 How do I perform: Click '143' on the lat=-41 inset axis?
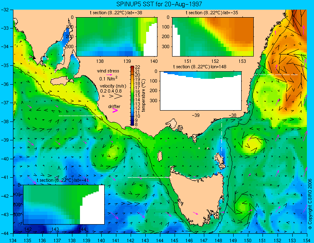[x=55, y=229]
